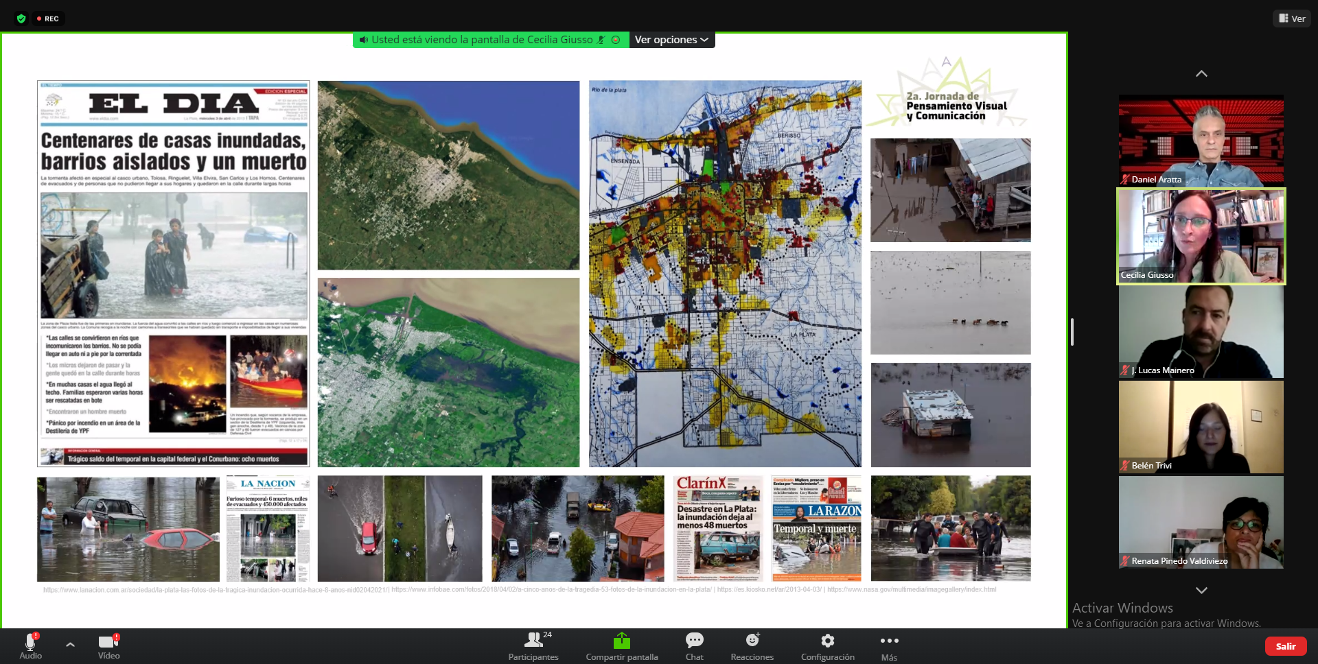The image size is (1318, 664).
Task: Click the rescue boat flood photo
Action: 951,528
